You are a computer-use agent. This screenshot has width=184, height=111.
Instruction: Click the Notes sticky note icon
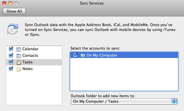pos(19,69)
